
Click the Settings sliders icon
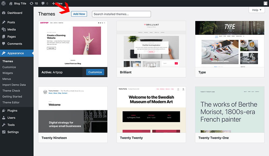coord(3,132)
